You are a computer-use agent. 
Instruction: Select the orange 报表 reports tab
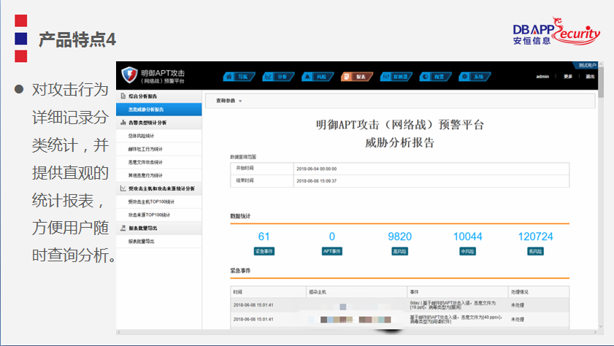coord(357,77)
